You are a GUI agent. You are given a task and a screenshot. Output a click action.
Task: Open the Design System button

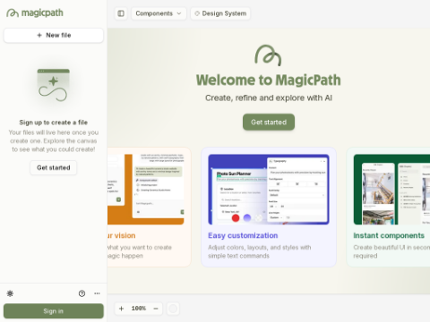pos(220,13)
